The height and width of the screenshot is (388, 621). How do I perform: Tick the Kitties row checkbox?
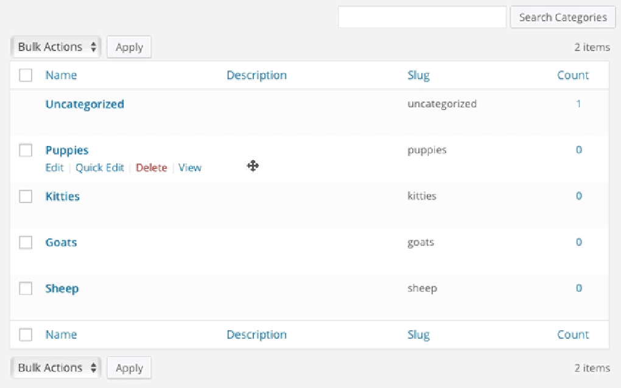pos(26,196)
